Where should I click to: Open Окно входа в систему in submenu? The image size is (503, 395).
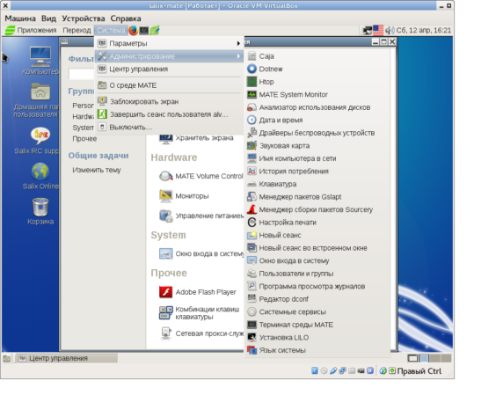tap(317, 261)
